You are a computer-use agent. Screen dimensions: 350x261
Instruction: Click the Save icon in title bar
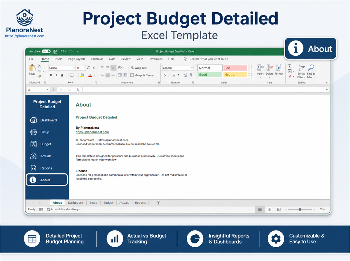tap(55, 52)
